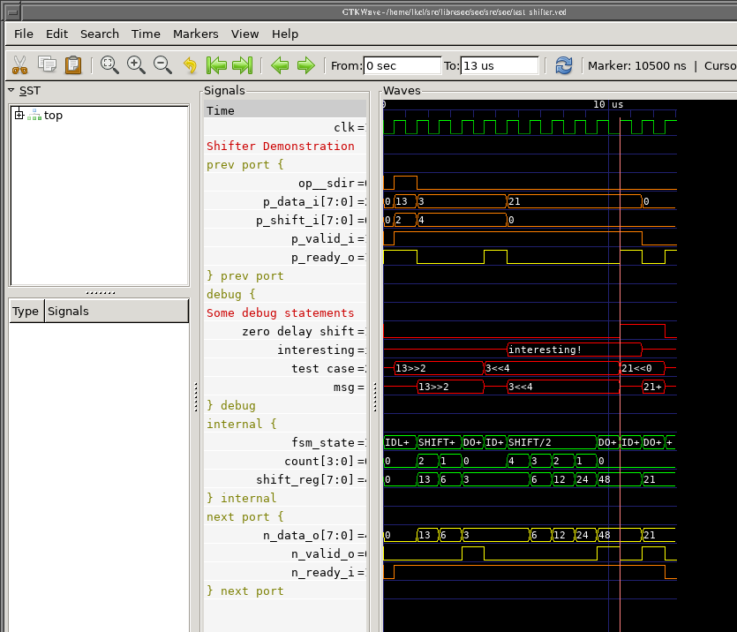Click the Copy traces icon
Viewport: 737px width, 632px height.
pos(47,65)
